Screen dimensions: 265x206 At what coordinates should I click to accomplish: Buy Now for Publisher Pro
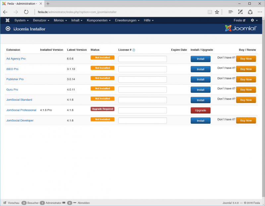coord(246,79)
